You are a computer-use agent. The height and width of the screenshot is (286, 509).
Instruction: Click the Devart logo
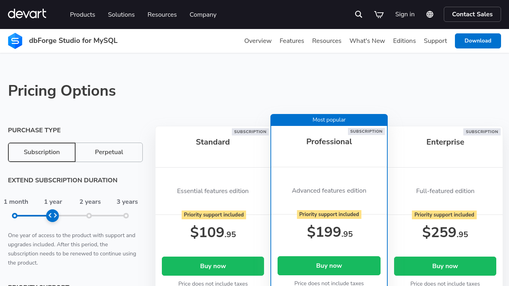coord(27,14)
